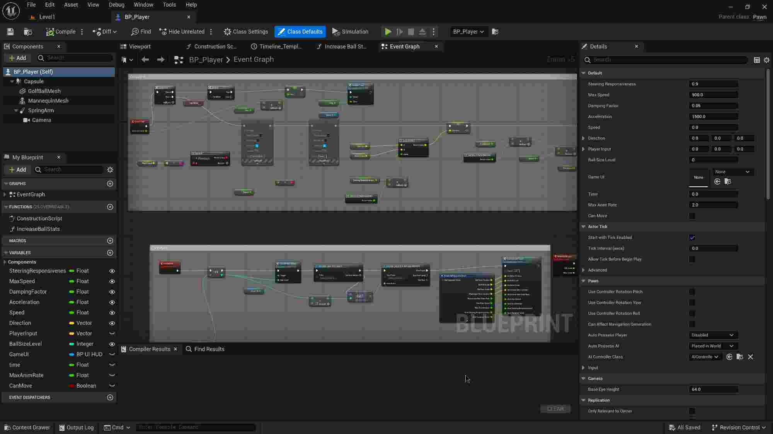Collapse the SpringArm component in the tree
This screenshot has height=434, width=773.
tap(16, 110)
